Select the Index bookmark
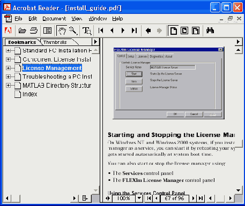Viewport: 245px width, 206px height. point(30,94)
